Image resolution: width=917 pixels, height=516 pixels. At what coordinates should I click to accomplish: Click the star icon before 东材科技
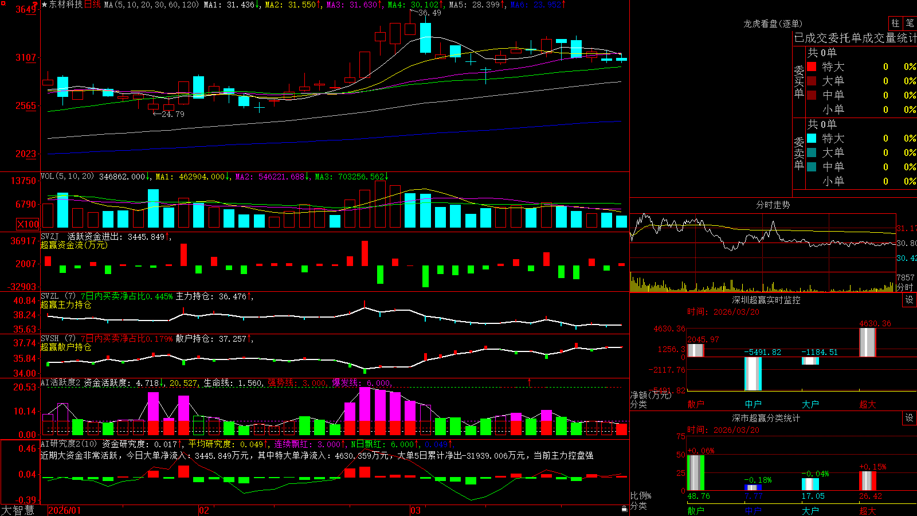point(45,5)
